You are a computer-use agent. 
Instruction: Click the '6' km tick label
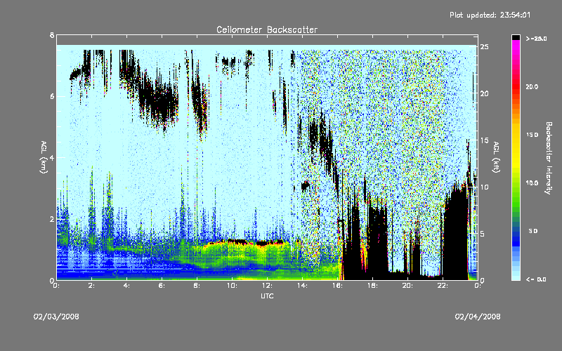click(x=52, y=96)
